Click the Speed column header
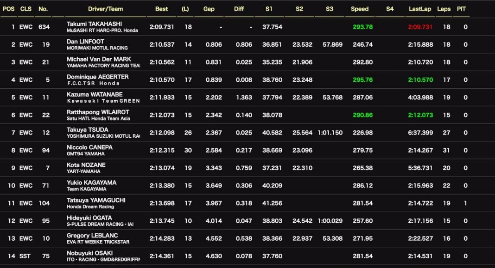The image size is (495, 268). point(360,9)
